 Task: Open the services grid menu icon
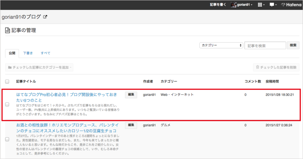260,5
